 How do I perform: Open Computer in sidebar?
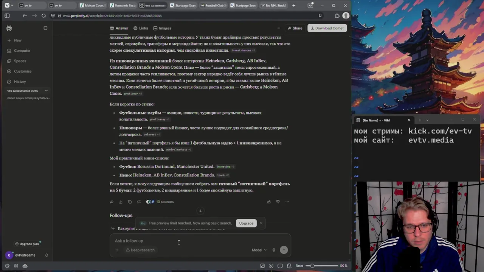click(19, 51)
